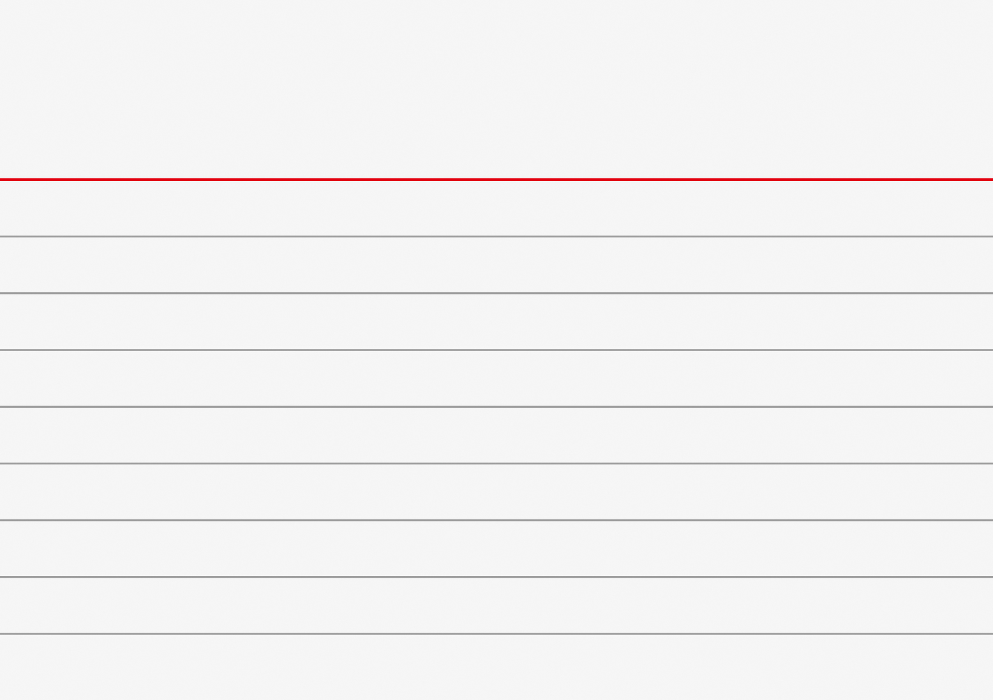Click the sixth gray ruled line

tap(496, 520)
